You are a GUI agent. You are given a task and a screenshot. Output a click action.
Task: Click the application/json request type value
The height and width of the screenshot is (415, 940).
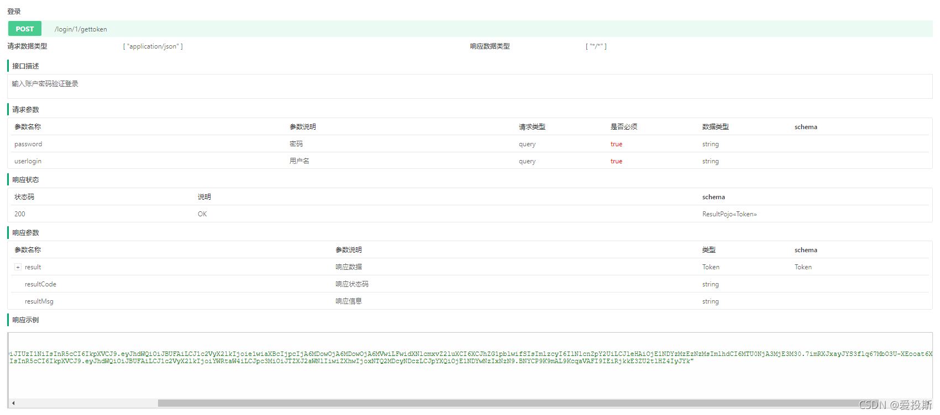pyautogui.click(x=153, y=46)
